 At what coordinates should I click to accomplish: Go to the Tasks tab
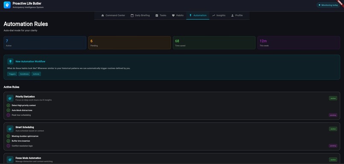click(x=161, y=15)
